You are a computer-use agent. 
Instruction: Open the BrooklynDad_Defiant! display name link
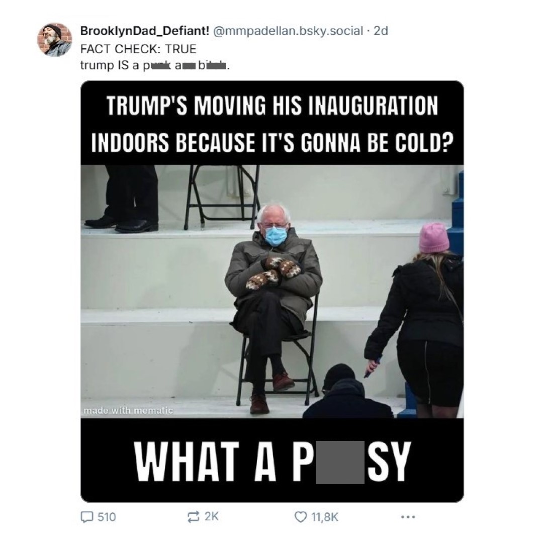145,31
